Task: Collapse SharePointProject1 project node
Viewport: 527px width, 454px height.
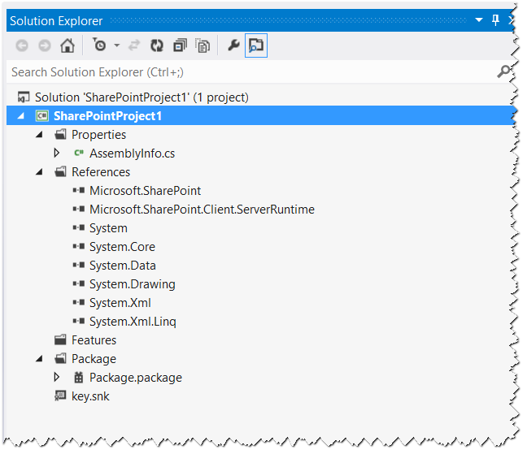Action: (x=21, y=116)
